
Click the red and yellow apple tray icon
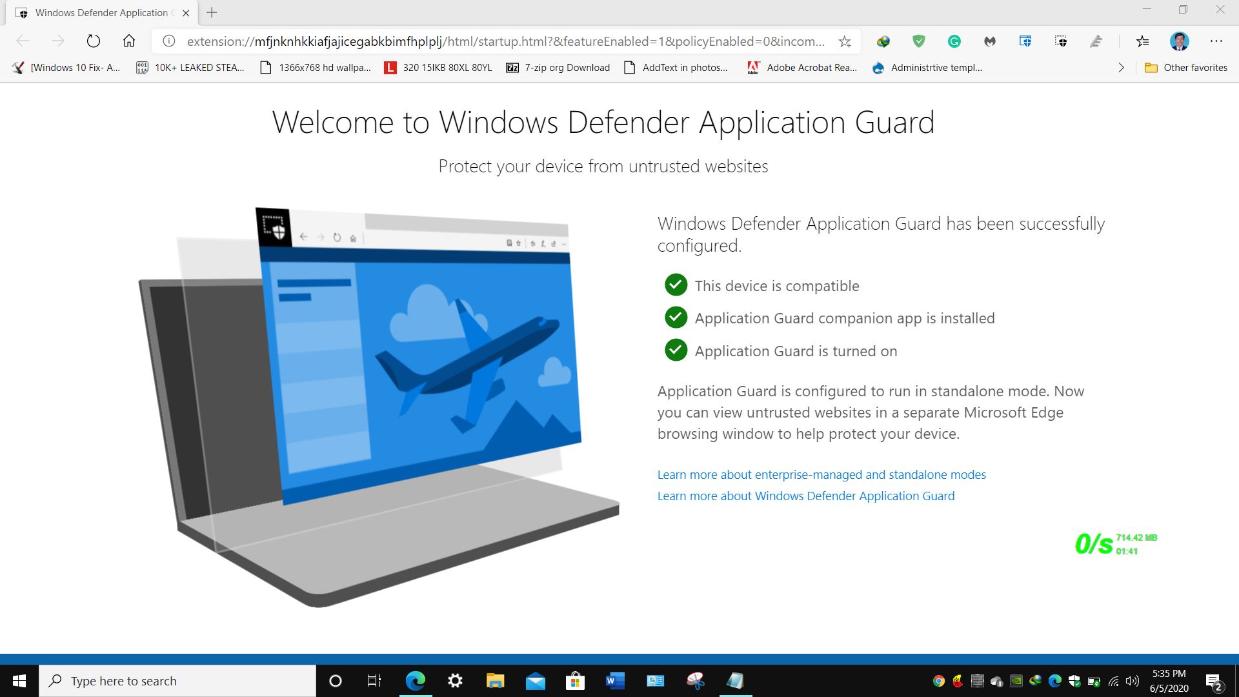point(958,681)
